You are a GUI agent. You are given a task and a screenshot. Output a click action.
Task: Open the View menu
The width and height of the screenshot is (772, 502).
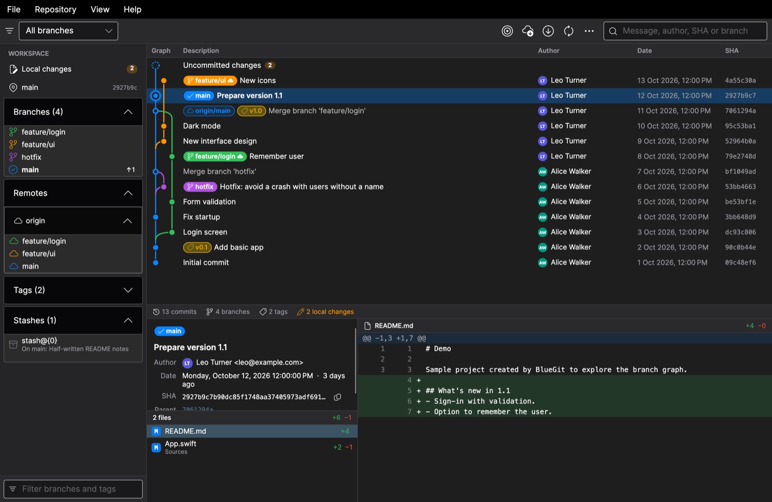click(x=100, y=9)
